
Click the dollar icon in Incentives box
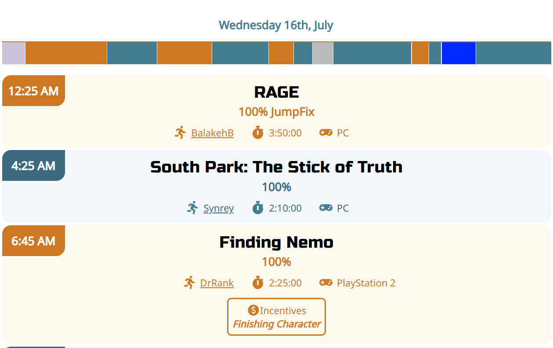tap(253, 311)
